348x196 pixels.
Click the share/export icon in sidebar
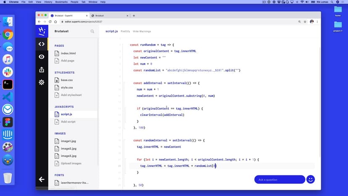point(41,69)
